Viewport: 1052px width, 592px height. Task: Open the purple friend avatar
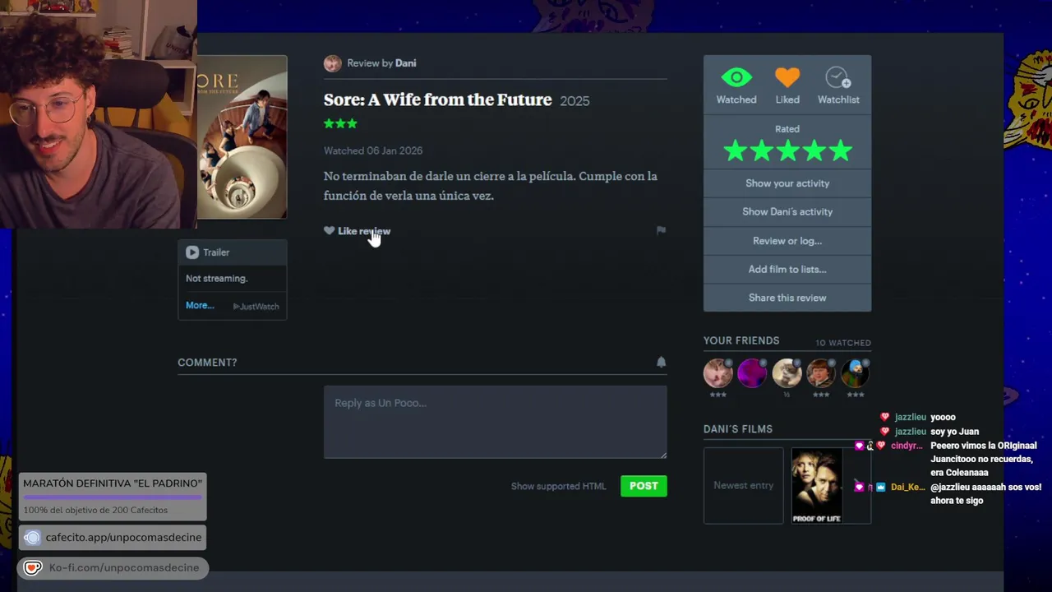click(x=752, y=373)
